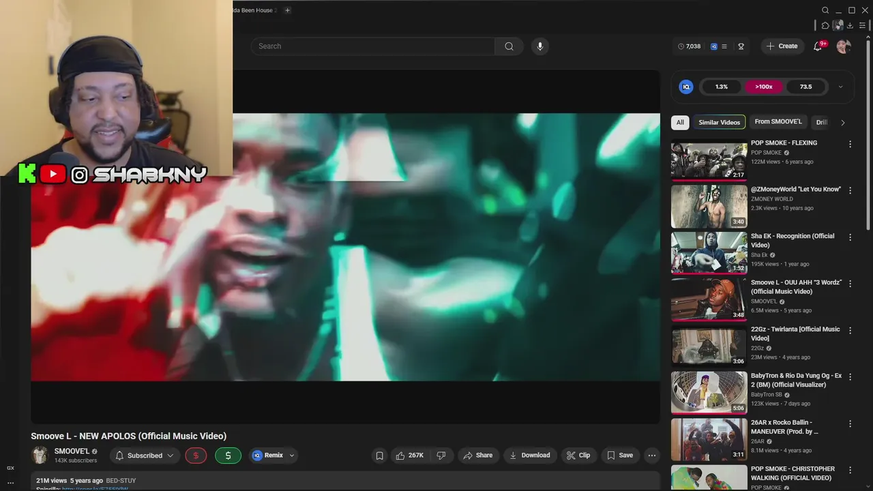Click the Clip button

578,456
